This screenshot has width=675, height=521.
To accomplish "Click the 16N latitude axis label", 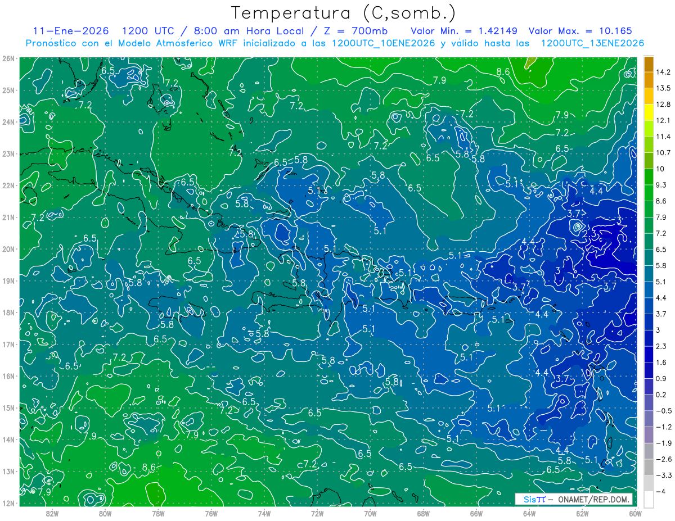I will 8,376.
